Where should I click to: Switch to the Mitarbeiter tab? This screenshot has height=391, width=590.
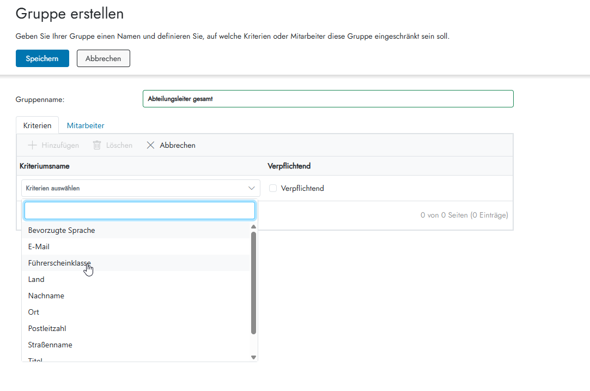[86, 125]
